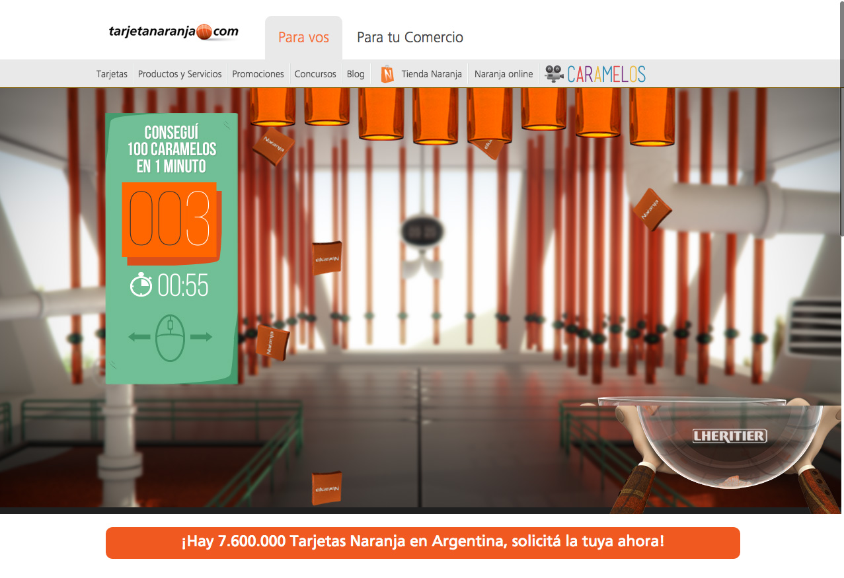Open the Tienda Naranja link
The image size is (844, 578).
(x=432, y=74)
